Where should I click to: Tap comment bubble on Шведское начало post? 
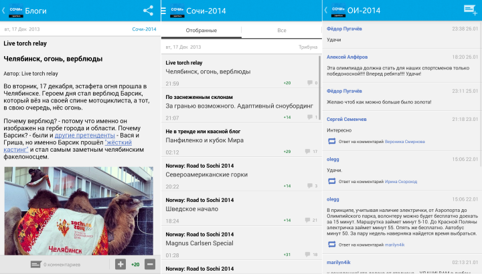(x=309, y=221)
